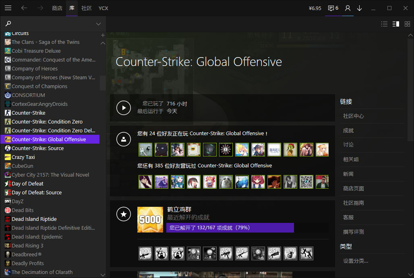Viewport: 414px width, 278px height.
Task: Select Dead Rising 3 in game list
Action: coord(50,245)
